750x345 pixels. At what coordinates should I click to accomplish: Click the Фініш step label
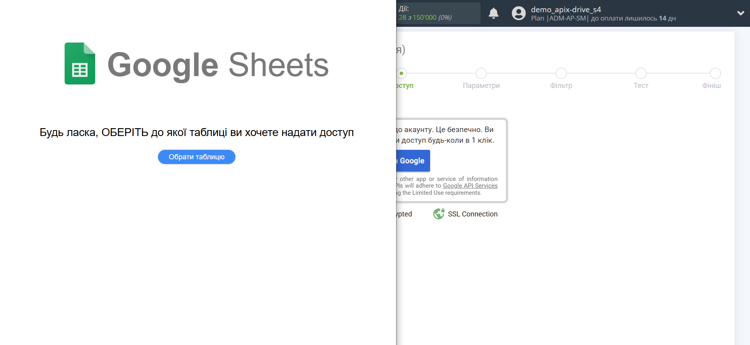(711, 86)
